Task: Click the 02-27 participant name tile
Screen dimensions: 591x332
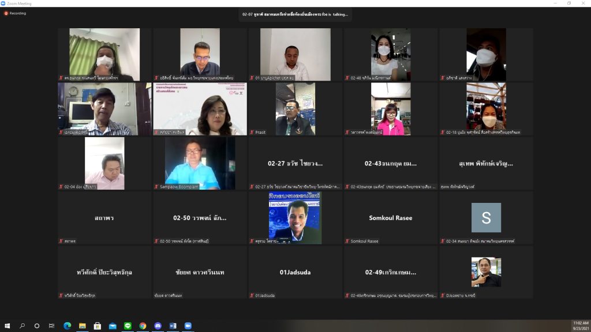Action: coord(295,163)
